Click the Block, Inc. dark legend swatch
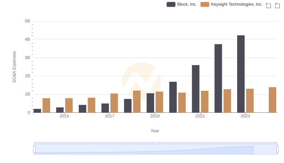This screenshot has height=163, width=284. (171, 4)
